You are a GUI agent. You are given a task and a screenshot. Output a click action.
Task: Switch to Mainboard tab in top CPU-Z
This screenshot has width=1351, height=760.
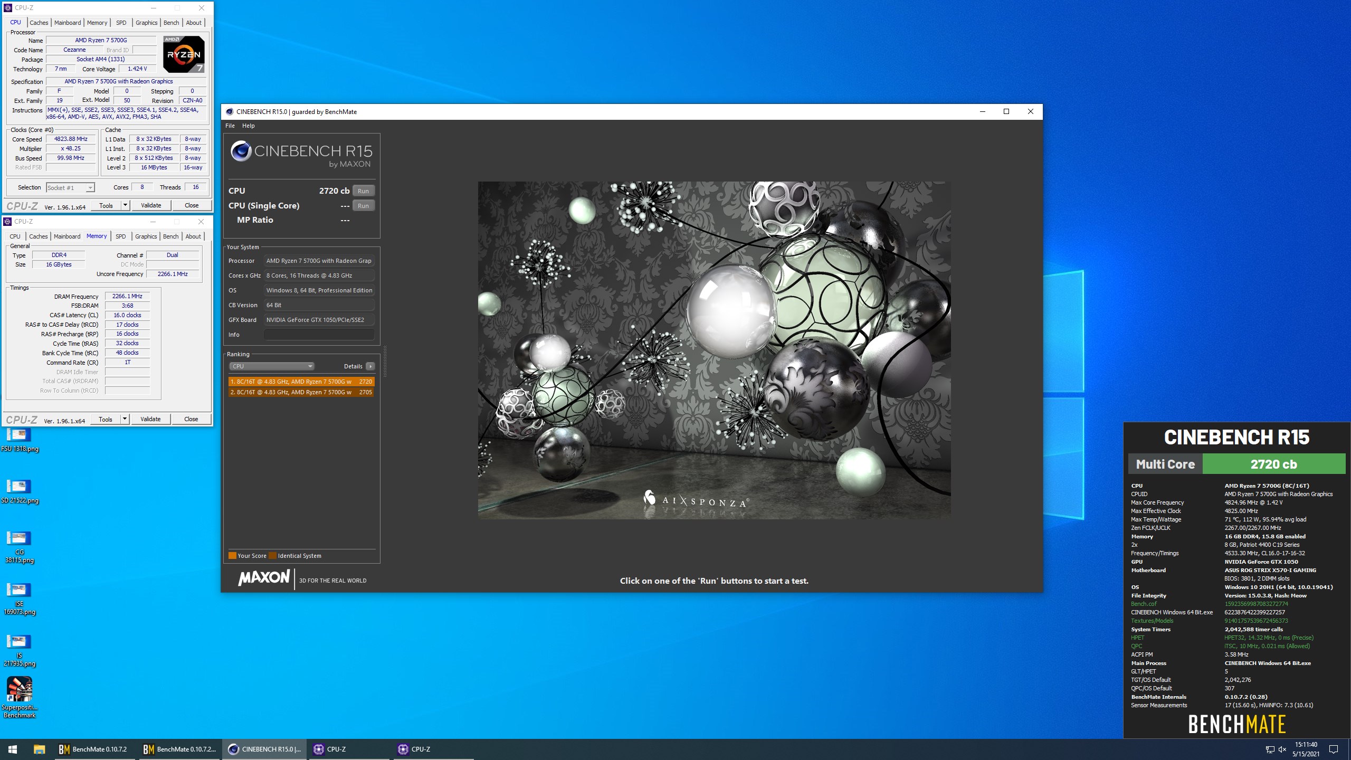(68, 23)
